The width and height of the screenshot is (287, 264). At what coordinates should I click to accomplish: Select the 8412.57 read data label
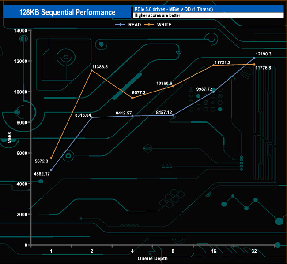coord(124,113)
